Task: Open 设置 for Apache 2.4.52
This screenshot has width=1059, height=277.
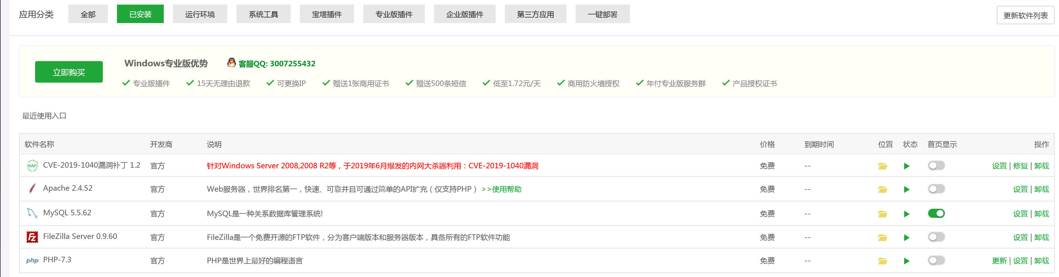Action: click(1020, 189)
